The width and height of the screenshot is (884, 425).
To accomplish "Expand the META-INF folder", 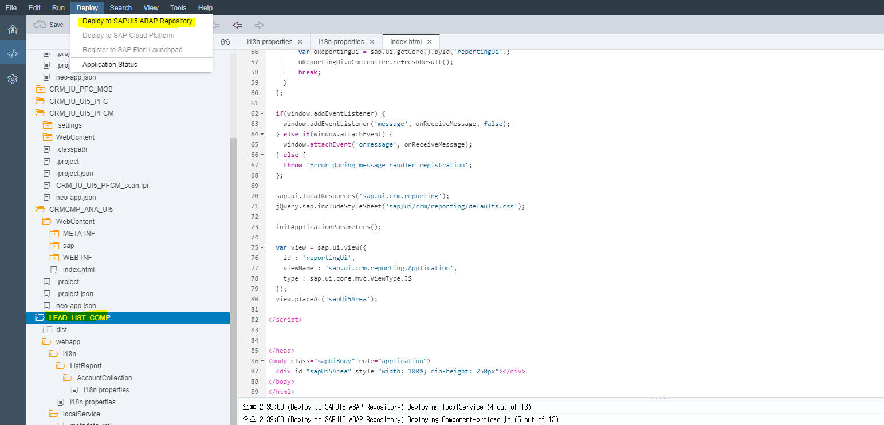I will pyautogui.click(x=54, y=234).
